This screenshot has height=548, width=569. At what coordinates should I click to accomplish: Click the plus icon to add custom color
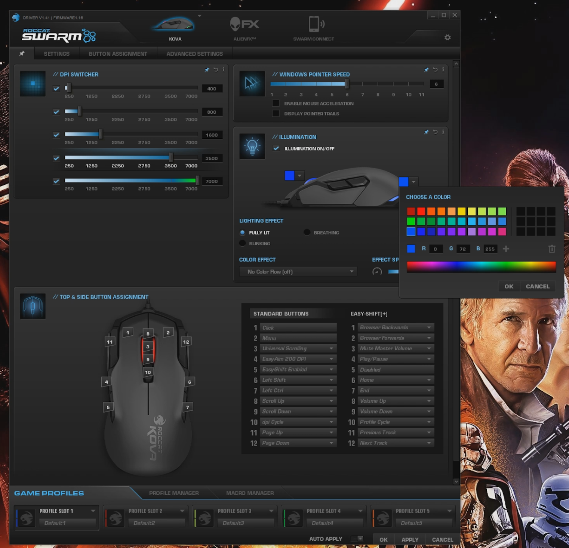pyautogui.click(x=506, y=249)
